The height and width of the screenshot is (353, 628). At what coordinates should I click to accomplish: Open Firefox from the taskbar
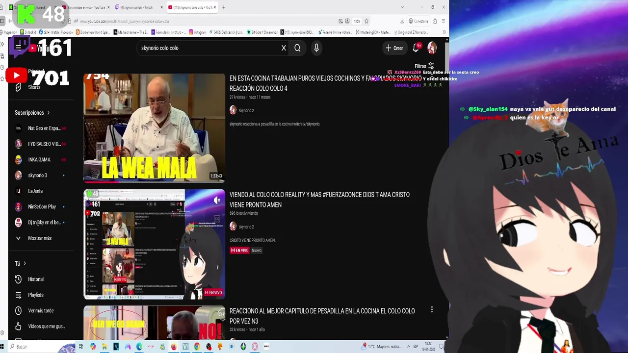pyautogui.click(x=174, y=347)
